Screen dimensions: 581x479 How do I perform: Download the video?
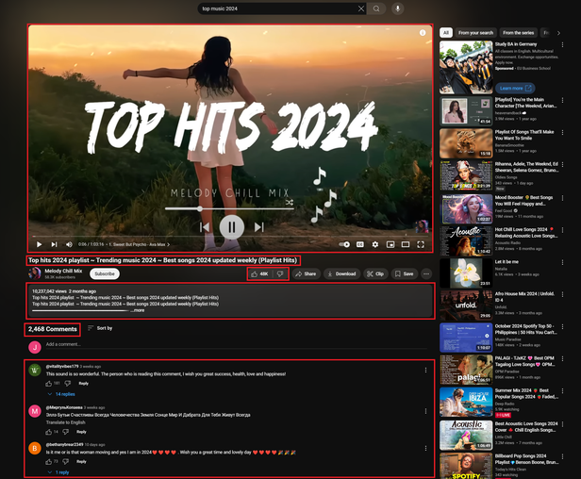coord(341,273)
